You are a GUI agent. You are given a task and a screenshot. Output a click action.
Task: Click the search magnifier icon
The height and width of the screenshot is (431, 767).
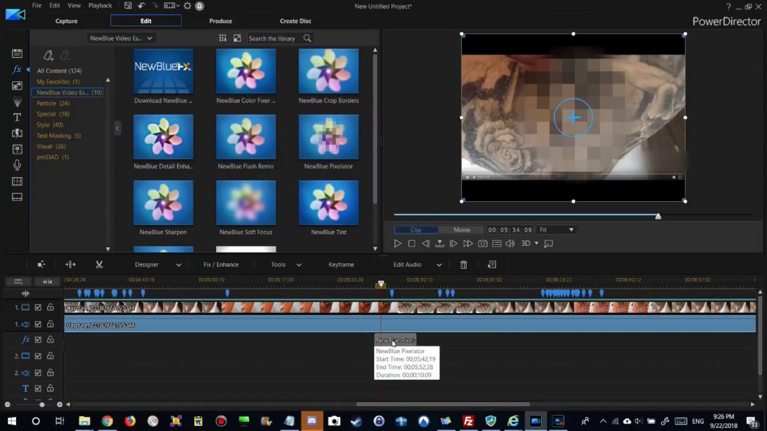pos(307,38)
